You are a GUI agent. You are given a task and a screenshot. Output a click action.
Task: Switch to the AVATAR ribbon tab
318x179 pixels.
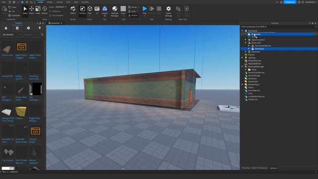(60, 2)
